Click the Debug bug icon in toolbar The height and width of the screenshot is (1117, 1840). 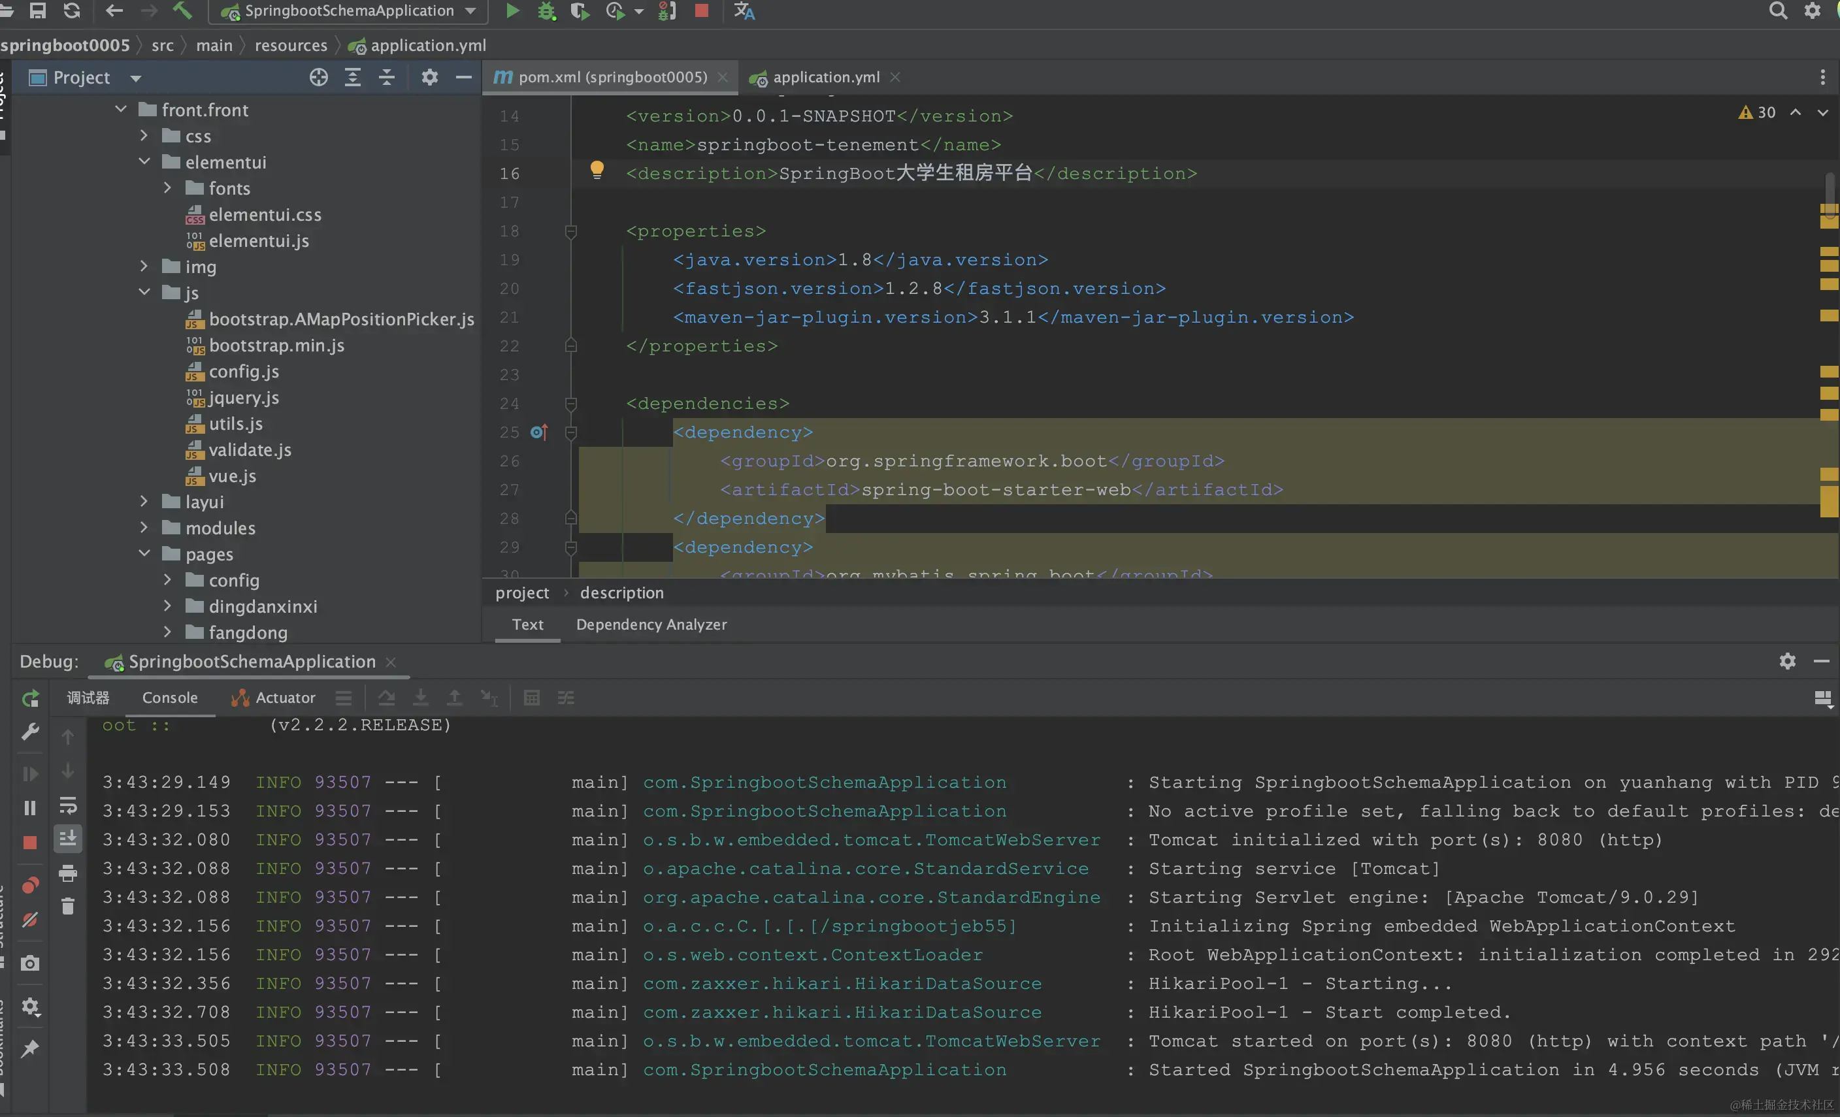[x=547, y=11]
